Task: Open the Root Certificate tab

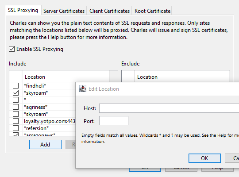Action: (152, 11)
